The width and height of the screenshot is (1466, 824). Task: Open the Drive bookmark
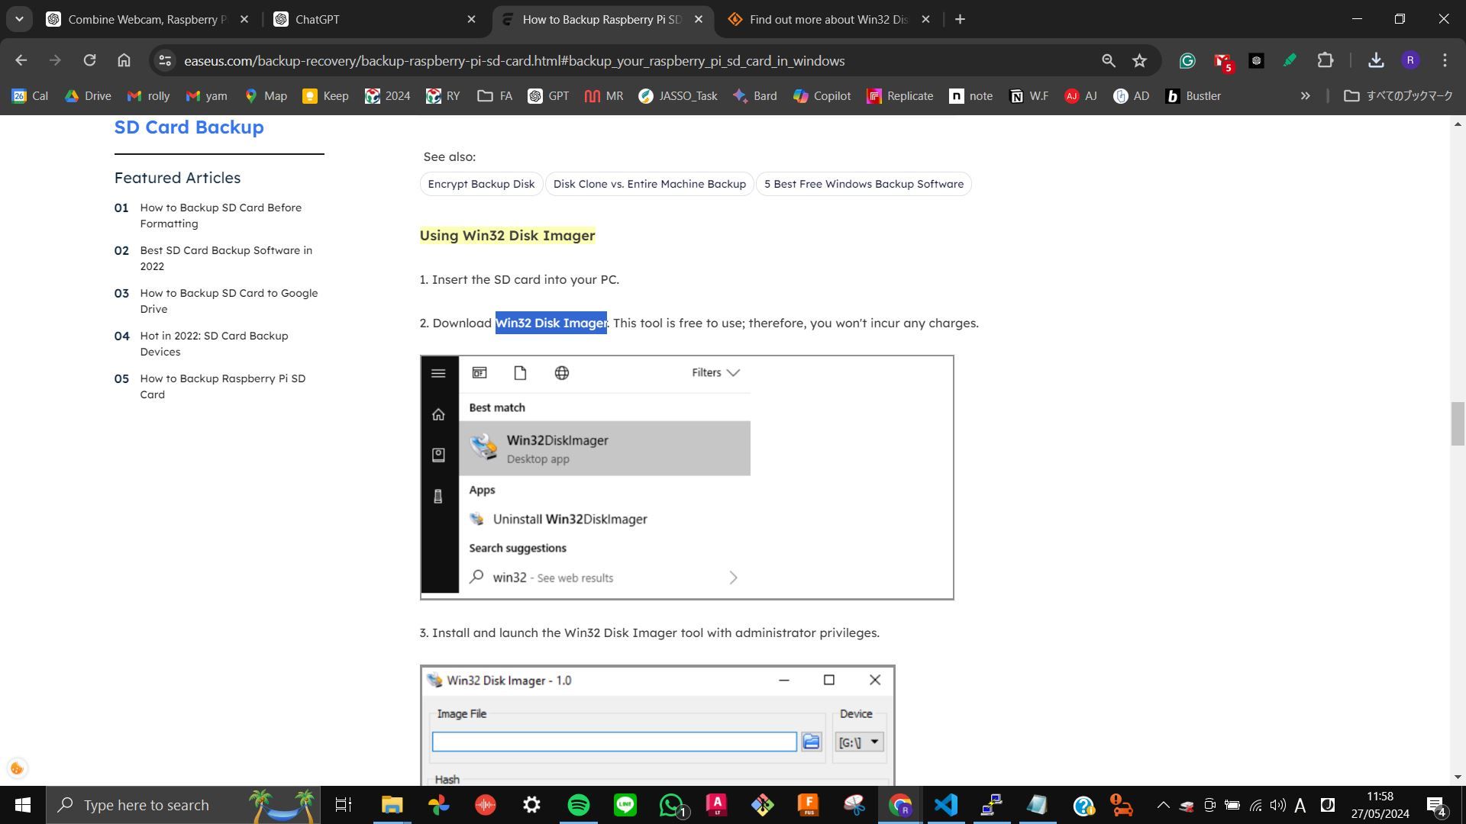tap(89, 95)
